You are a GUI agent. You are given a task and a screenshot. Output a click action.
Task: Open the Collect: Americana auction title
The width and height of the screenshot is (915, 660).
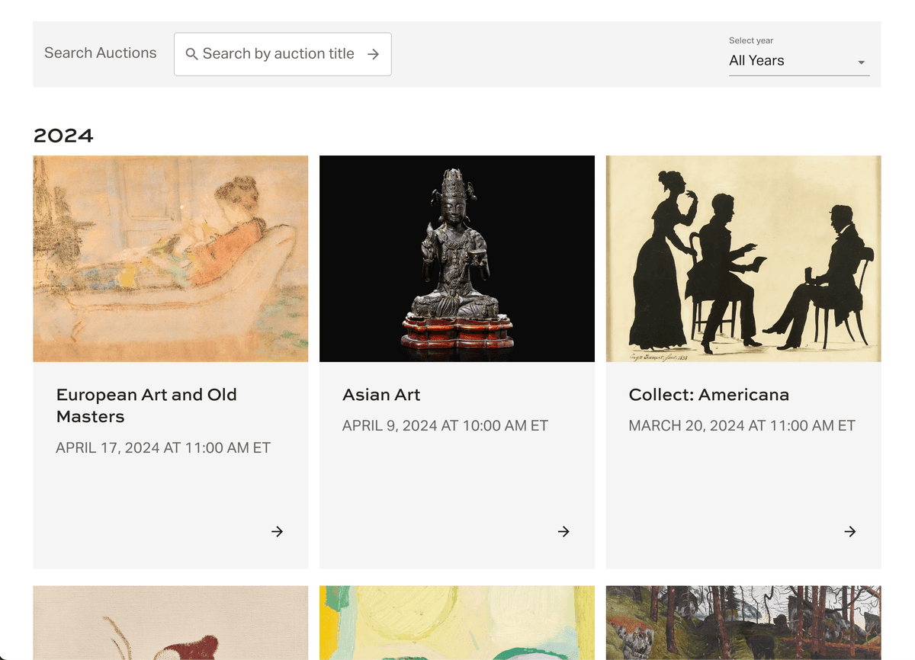coord(709,395)
